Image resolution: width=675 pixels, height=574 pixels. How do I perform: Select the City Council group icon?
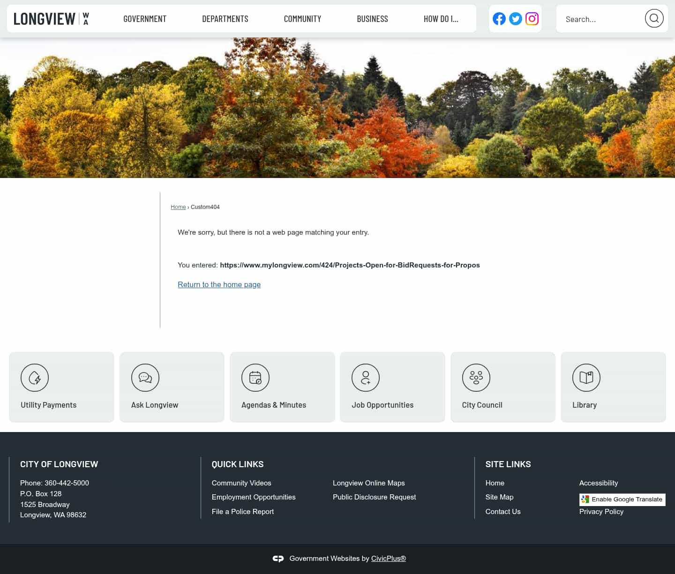click(476, 378)
